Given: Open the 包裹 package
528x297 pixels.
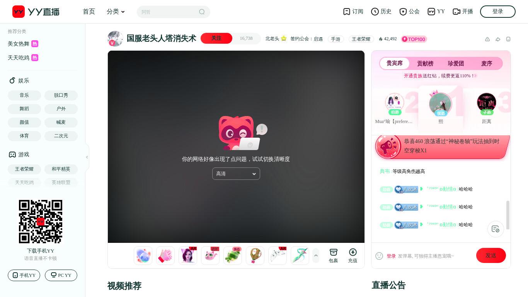Looking at the screenshot, I should coord(333,256).
